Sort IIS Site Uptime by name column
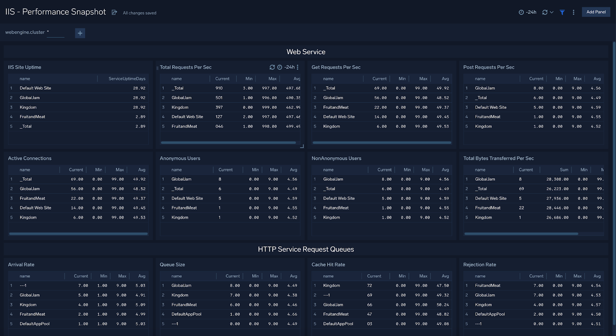The width and height of the screenshot is (616, 336). (x=25, y=79)
